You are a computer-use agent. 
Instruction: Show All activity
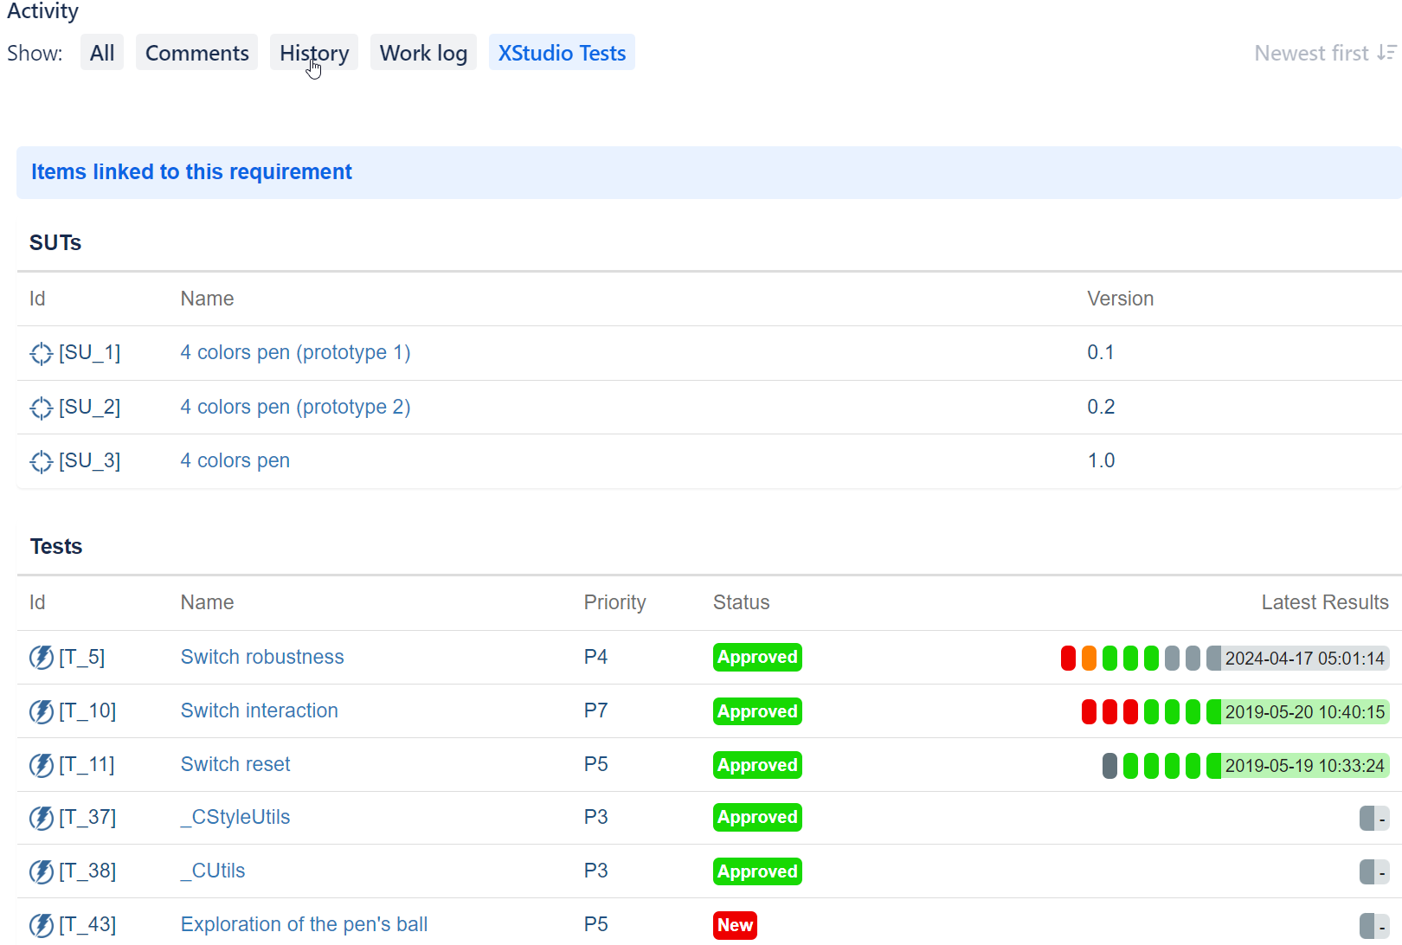pos(102,53)
